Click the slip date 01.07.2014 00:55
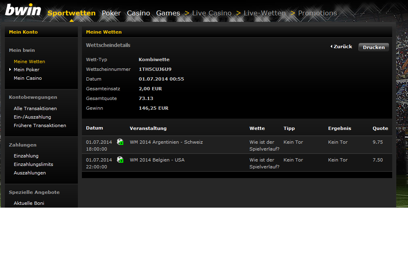The width and height of the screenshot is (408, 255). [161, 79]
